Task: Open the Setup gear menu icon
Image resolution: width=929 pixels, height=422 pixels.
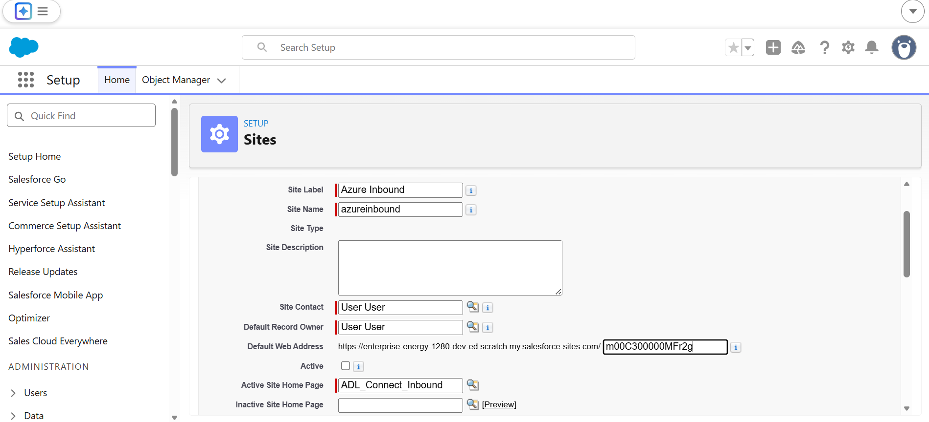Action: (x=848, y=47)
